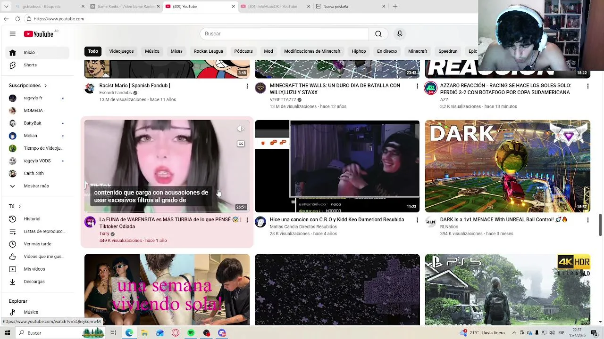
Task: Click the AZZ channel avatar
Action: 430,88
